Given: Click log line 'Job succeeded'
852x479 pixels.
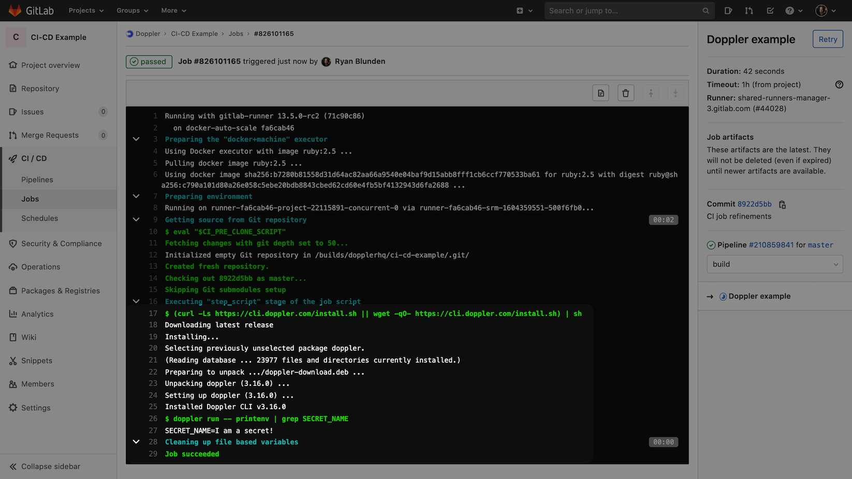Looking at the screenshot, I should [192, 454].
